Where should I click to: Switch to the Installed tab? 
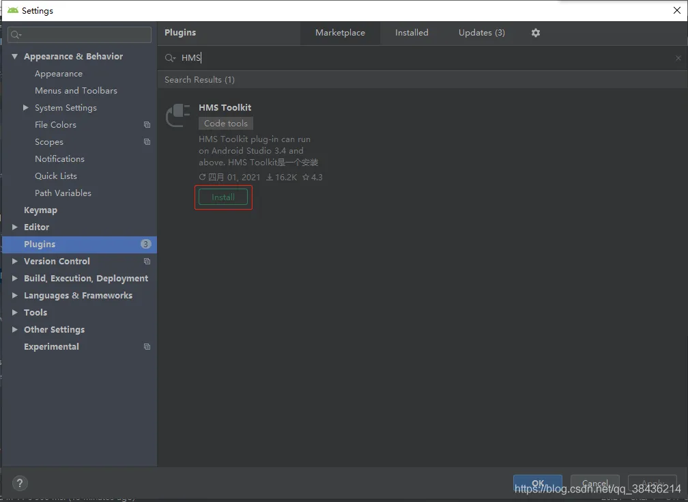pyautogui.click(x=412, y=33)
